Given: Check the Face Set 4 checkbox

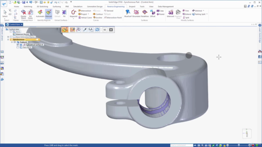Looking at the screenshot, I should (18, 47).
